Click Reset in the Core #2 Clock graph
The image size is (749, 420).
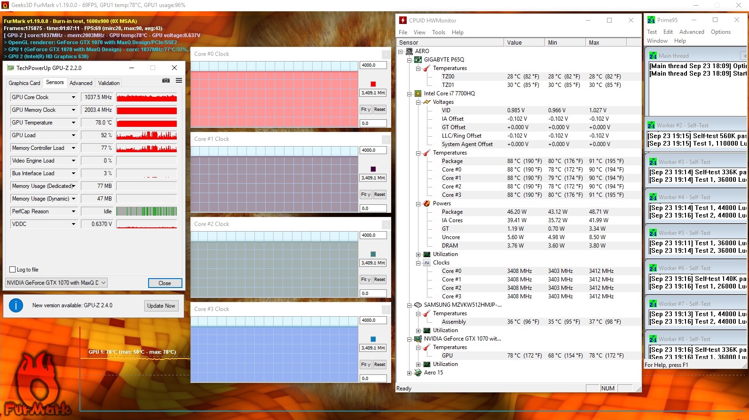pos(380,280)
